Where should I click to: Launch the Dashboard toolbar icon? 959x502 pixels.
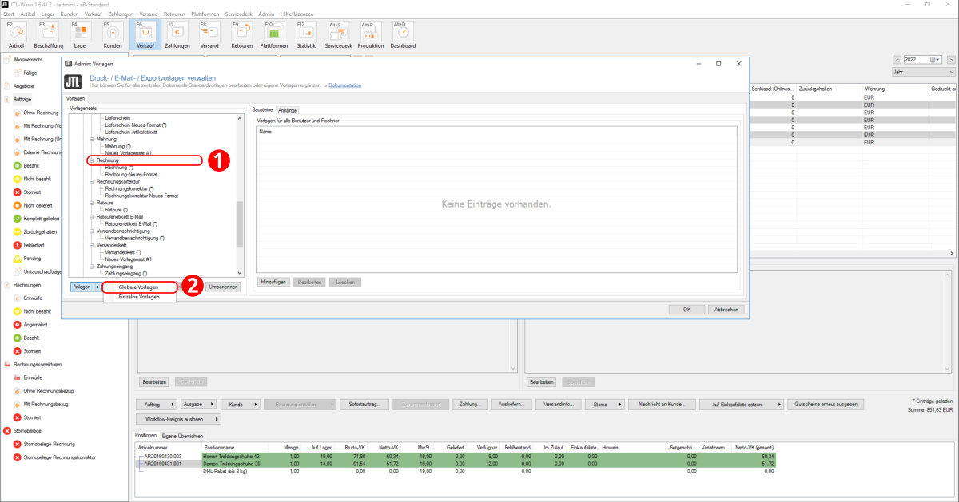[x=403, y=34]
